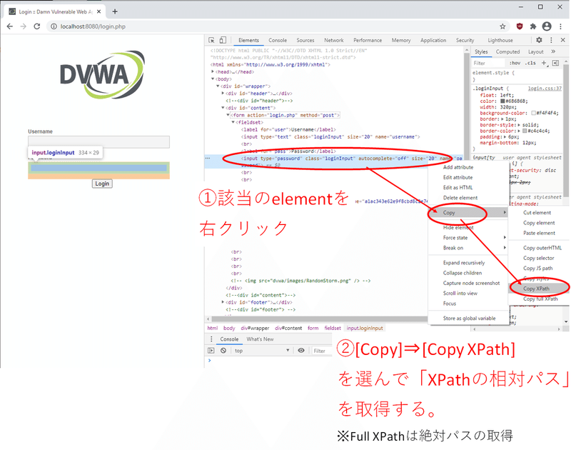Open DevTools customize three-dot menu
571x450 pixels.
551,40
